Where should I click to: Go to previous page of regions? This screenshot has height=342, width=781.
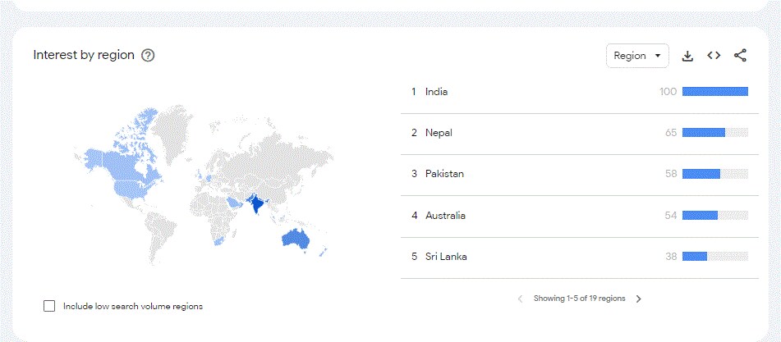tap(520, 299)
